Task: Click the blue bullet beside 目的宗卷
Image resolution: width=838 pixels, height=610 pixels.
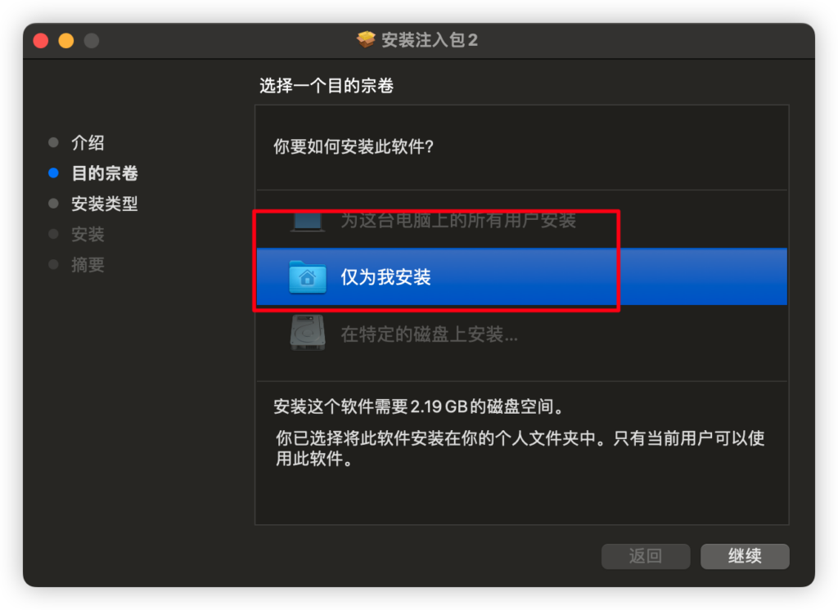Action: [x=53, y=173]
